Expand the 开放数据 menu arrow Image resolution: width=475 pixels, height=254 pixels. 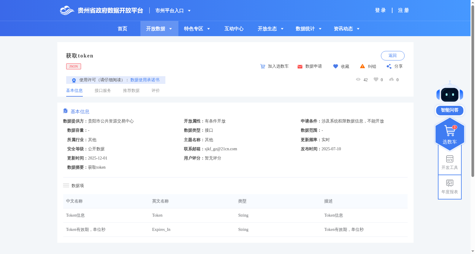point(170,29)
